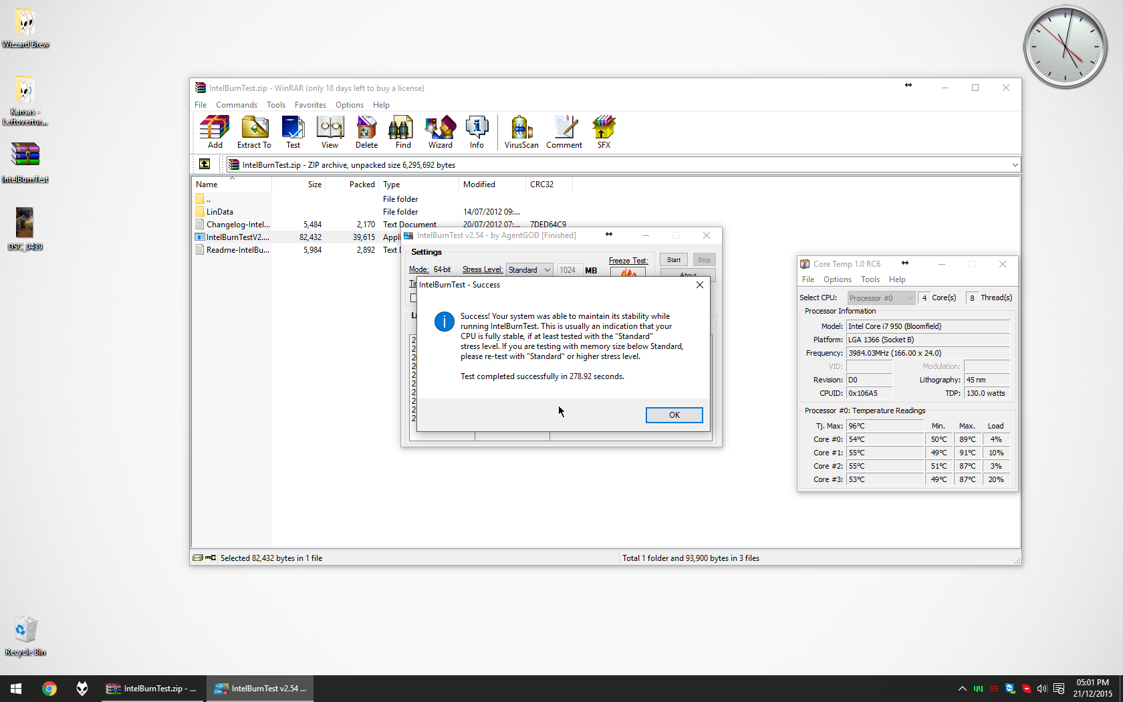Image resolution: width=1123 pixels, height=702 pixels.
Task: Confirm the success dialog with OK
Action: coord(674,415)
